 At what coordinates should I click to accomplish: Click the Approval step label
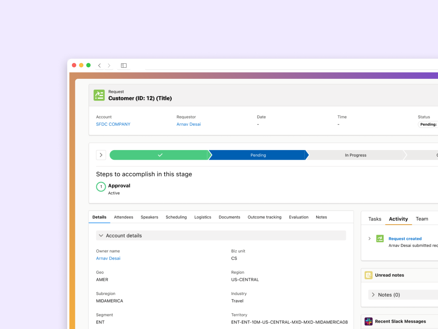click(x=119, y=186)
